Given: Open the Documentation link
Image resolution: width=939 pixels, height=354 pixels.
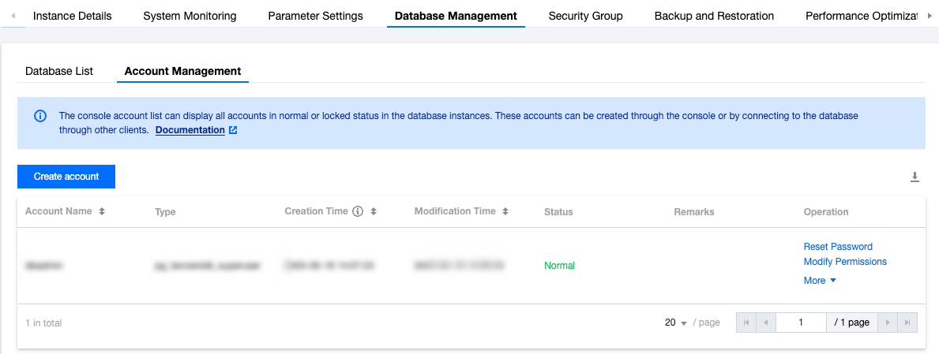Looking at the screenshot, I should 190,130.
